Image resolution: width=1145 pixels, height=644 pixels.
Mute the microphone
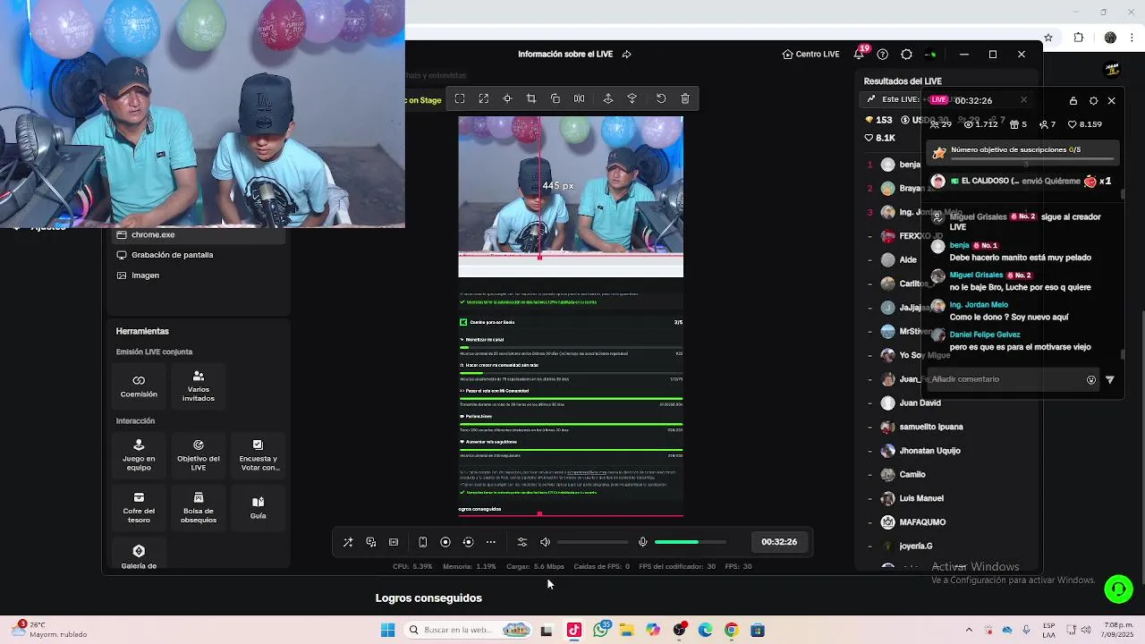[642, 542]
